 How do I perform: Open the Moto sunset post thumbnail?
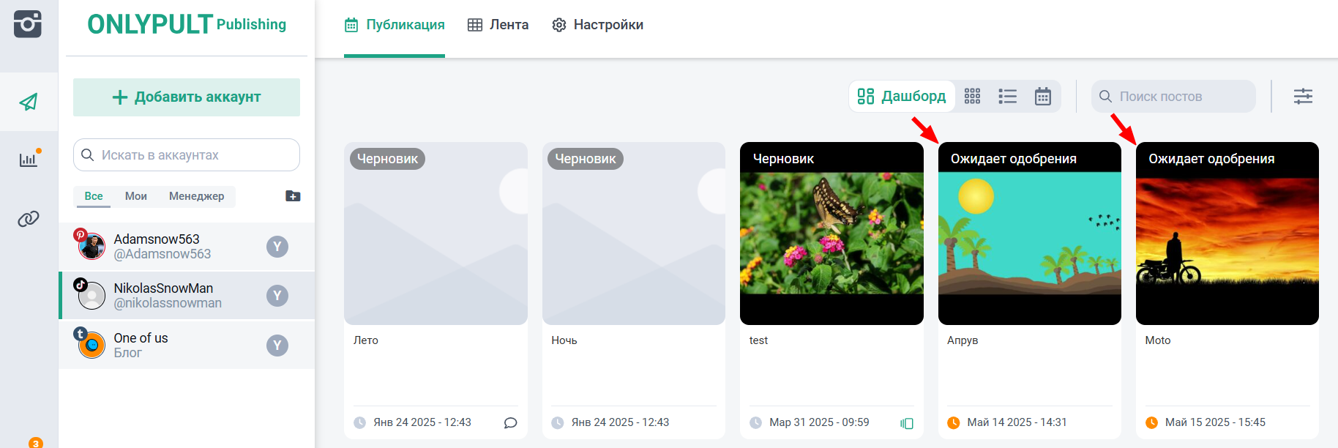coord(1227,242)
